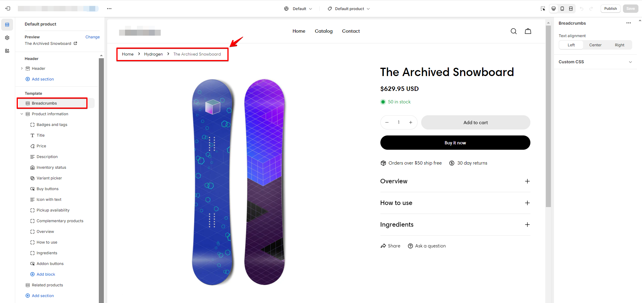Open the cart bag icon
642x303 pixels.
[528, 31]
